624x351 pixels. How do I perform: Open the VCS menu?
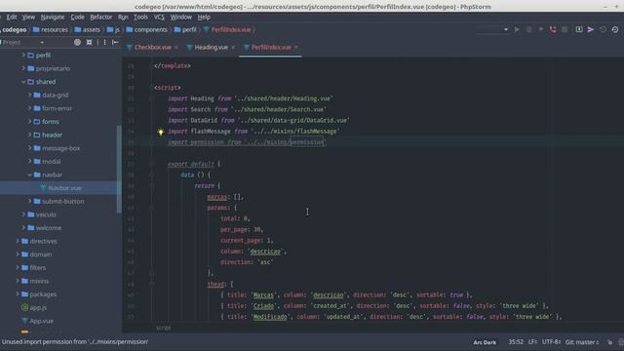(x=159, y=18)
